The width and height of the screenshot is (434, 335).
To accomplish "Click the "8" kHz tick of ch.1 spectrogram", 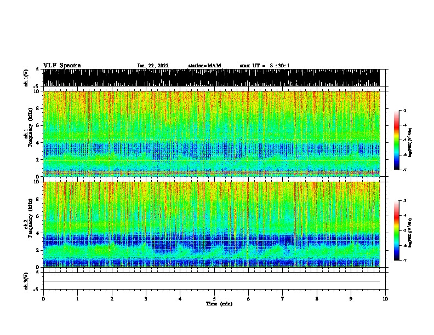I will 38,108.
